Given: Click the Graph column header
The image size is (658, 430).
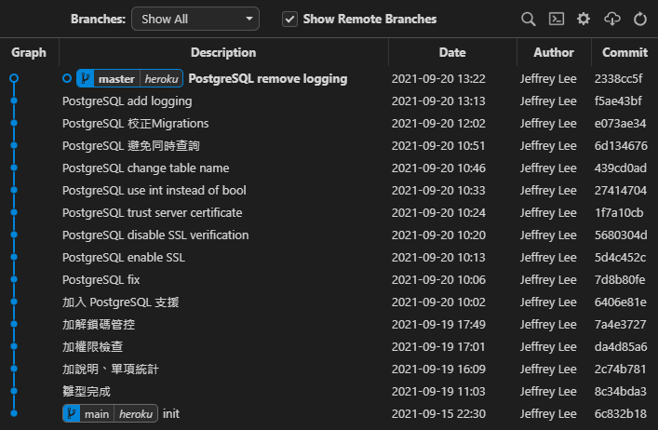Looking at the screenshot, I should 29,52.
